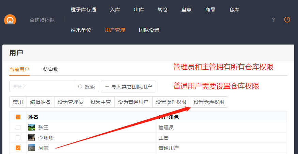Click 张三's avatar thumbnail
298x154 pixels.
[32, 127]
